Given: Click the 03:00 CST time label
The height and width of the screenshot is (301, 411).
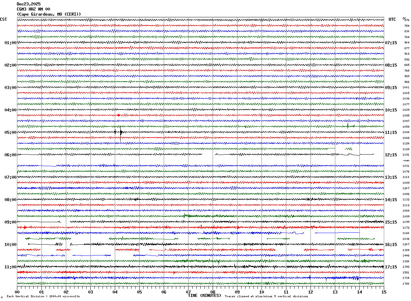Looking at the screenshot, I should [10, 88].
